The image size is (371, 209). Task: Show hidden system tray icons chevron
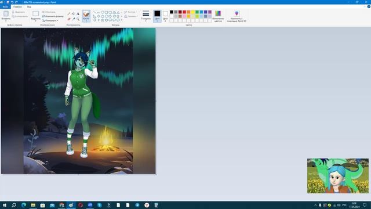coord(315,205)
